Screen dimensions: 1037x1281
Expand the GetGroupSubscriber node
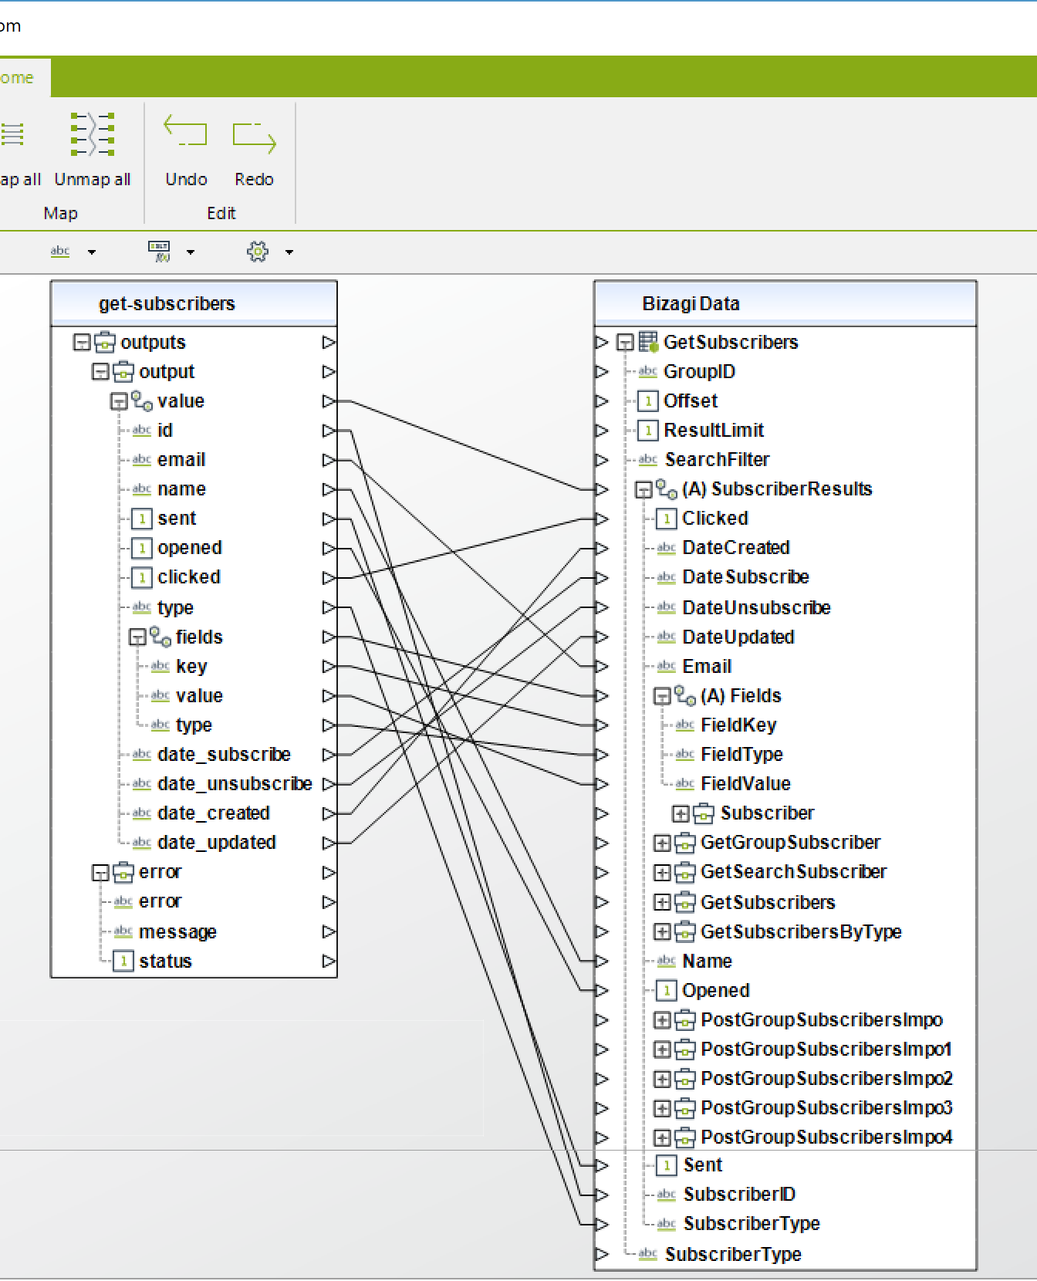point(662,843)
